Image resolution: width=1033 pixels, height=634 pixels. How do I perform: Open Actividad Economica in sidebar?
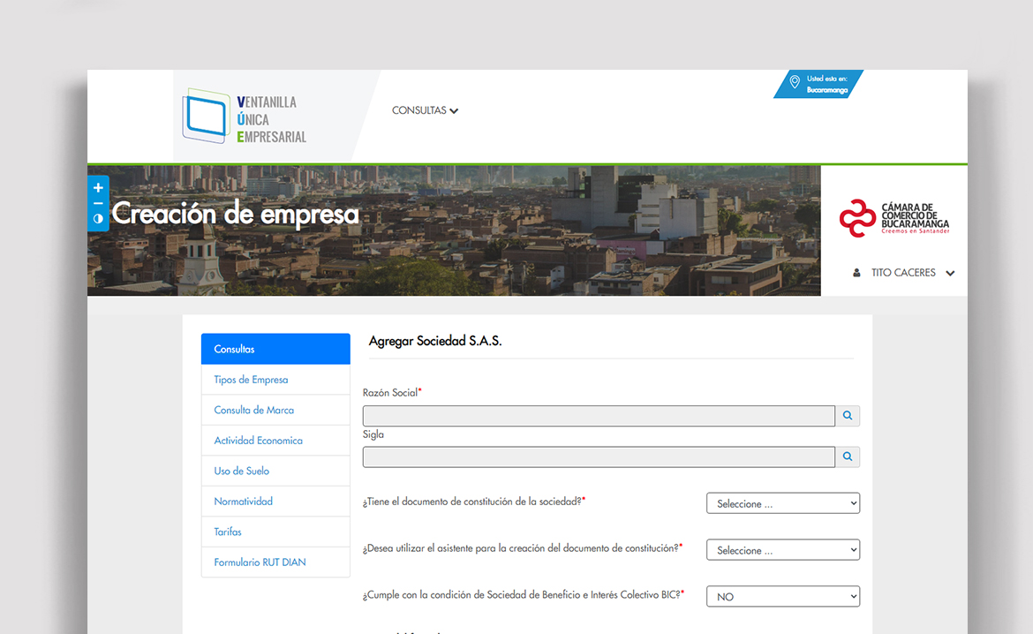coord(275,441)
